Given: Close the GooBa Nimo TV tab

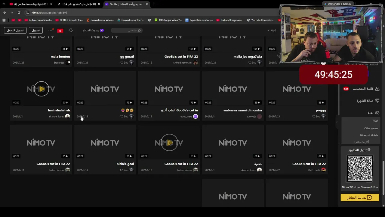Looking at the screenshot, I should 147,4.
